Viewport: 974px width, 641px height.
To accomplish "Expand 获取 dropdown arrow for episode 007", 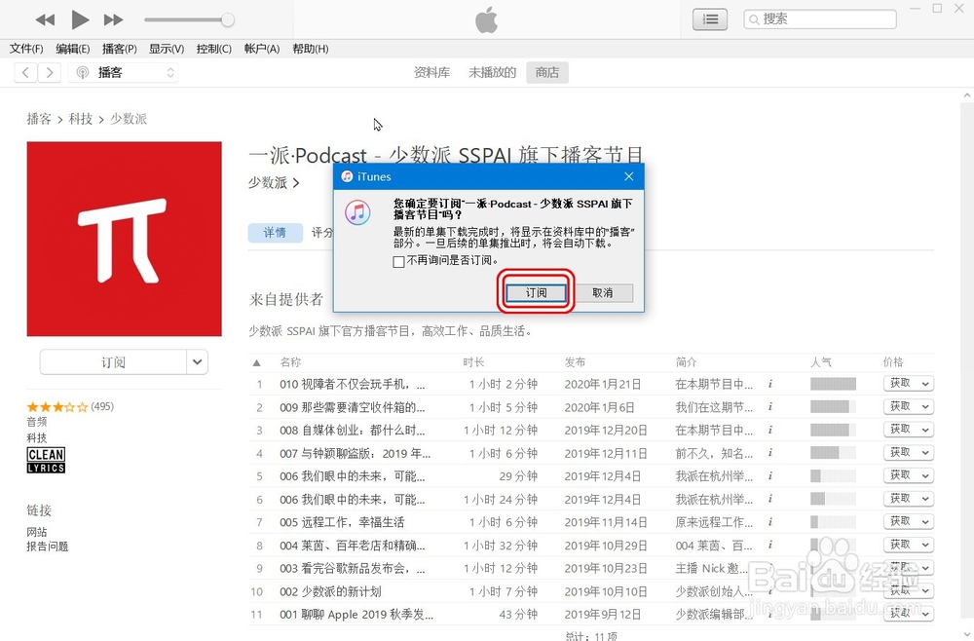I will 925,453.
